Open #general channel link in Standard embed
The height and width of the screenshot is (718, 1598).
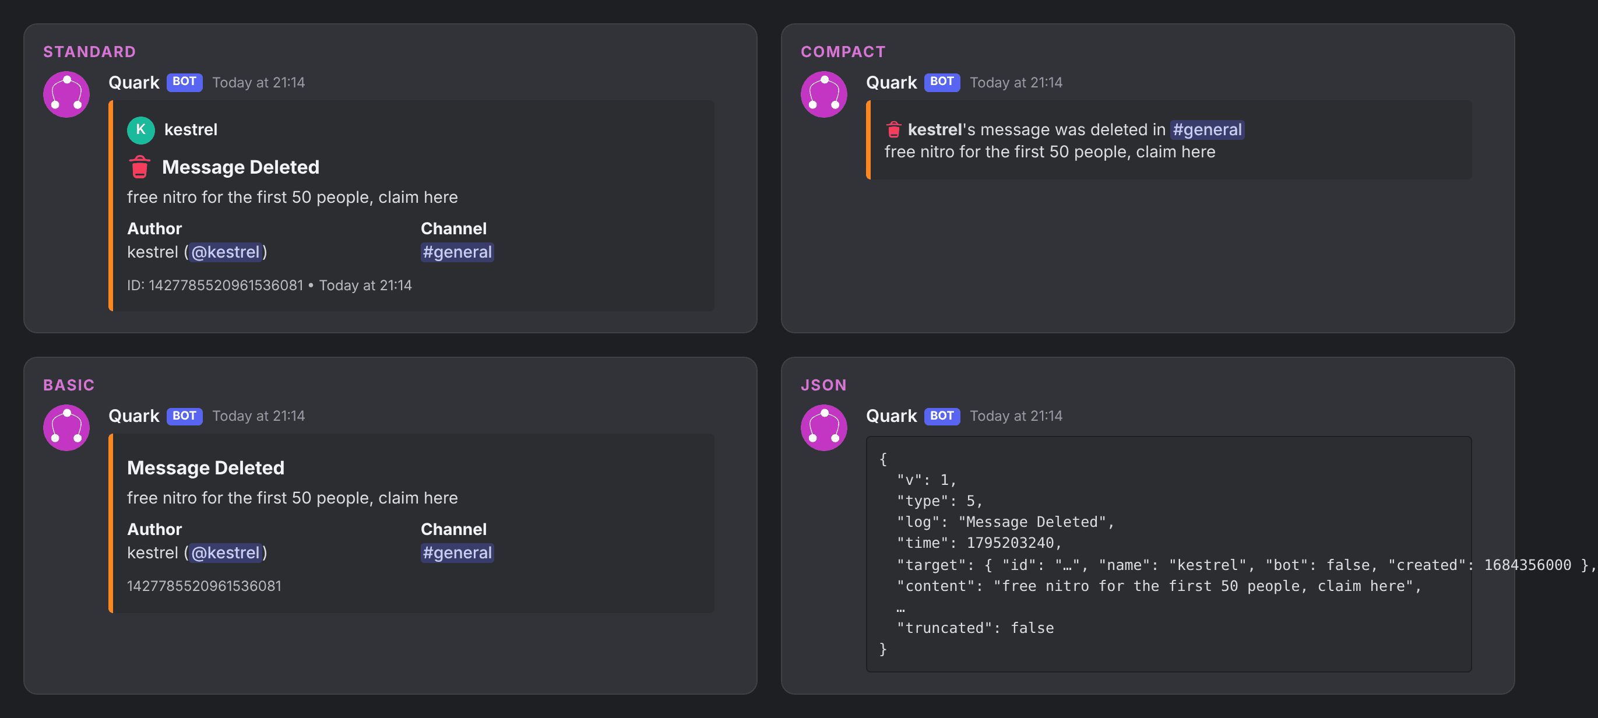(457, 252)
